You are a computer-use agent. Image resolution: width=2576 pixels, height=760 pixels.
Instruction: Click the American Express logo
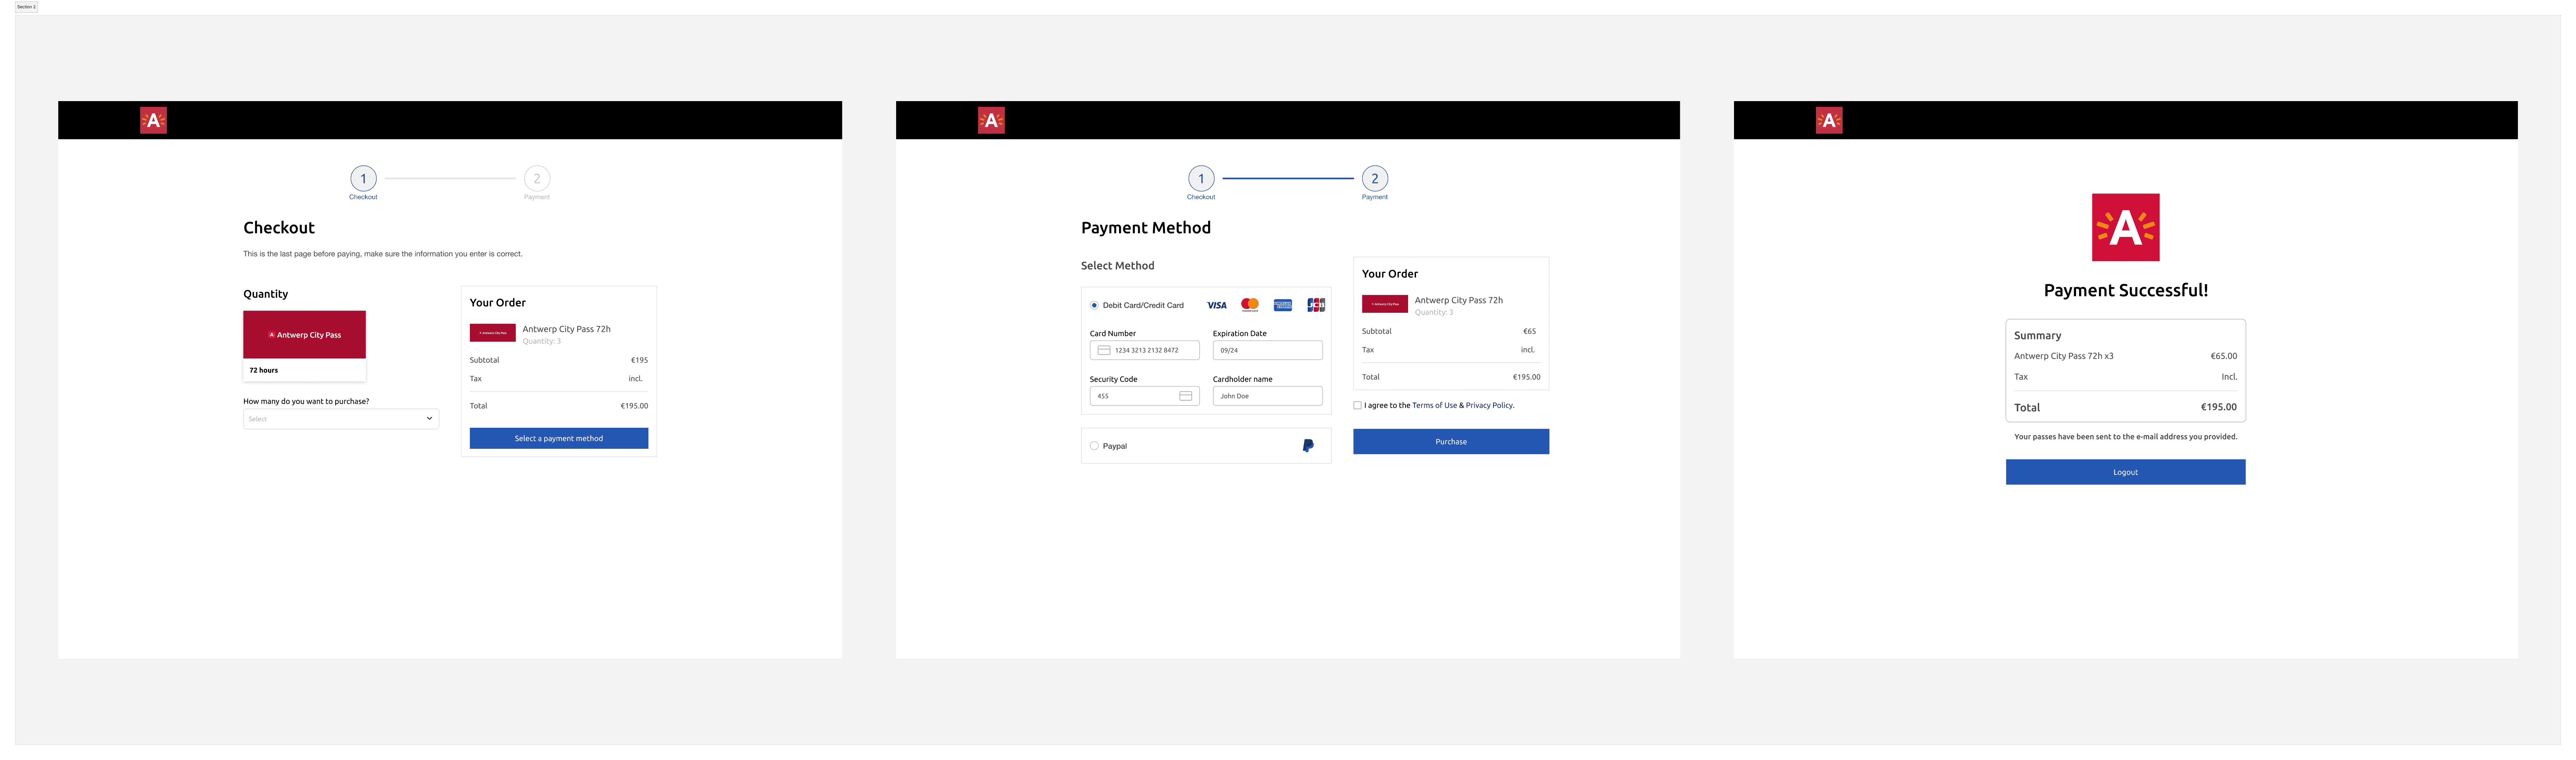[x=1283, y=305]
